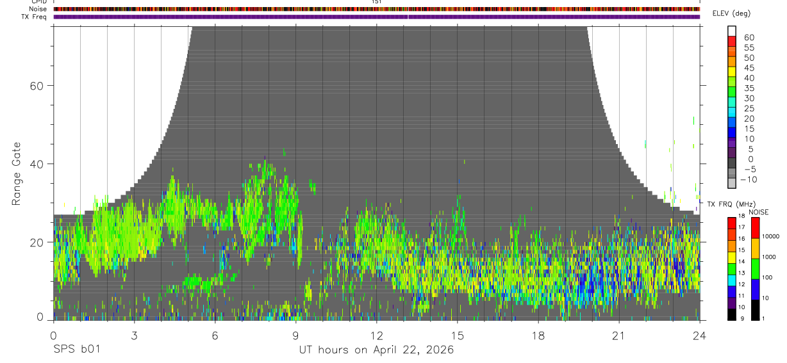Click the multicolored Noise strip above the plot
The image size is (787, 363).
pos(376,9)
